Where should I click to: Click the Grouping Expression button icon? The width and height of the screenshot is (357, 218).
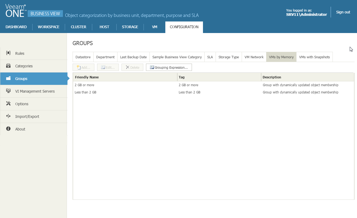click(152, 67)
